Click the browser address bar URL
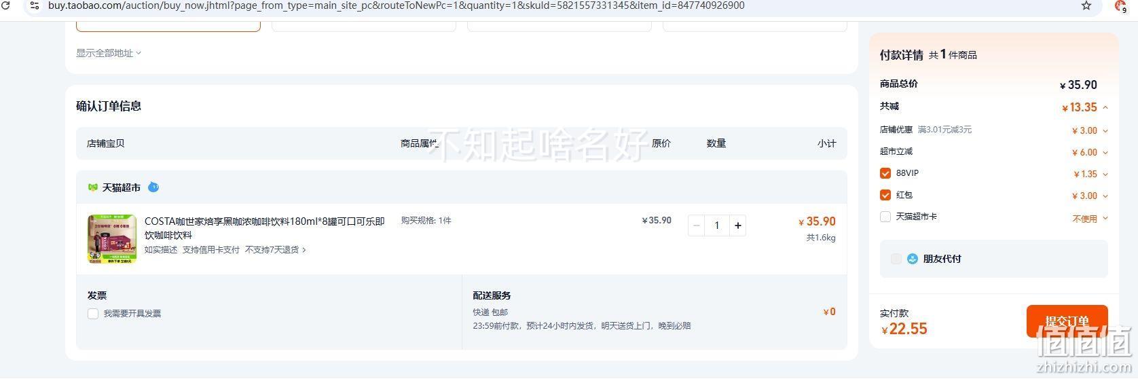Image resolution: width=1138 pixels, height=379 pixels. click(396, 5)
